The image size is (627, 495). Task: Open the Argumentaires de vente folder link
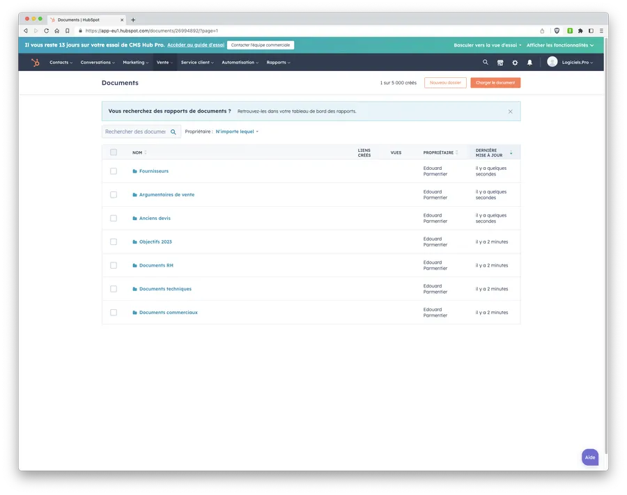pos(167,194)
